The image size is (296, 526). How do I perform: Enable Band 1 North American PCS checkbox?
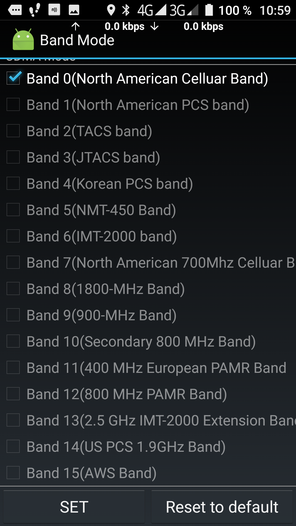pos(13,105)
